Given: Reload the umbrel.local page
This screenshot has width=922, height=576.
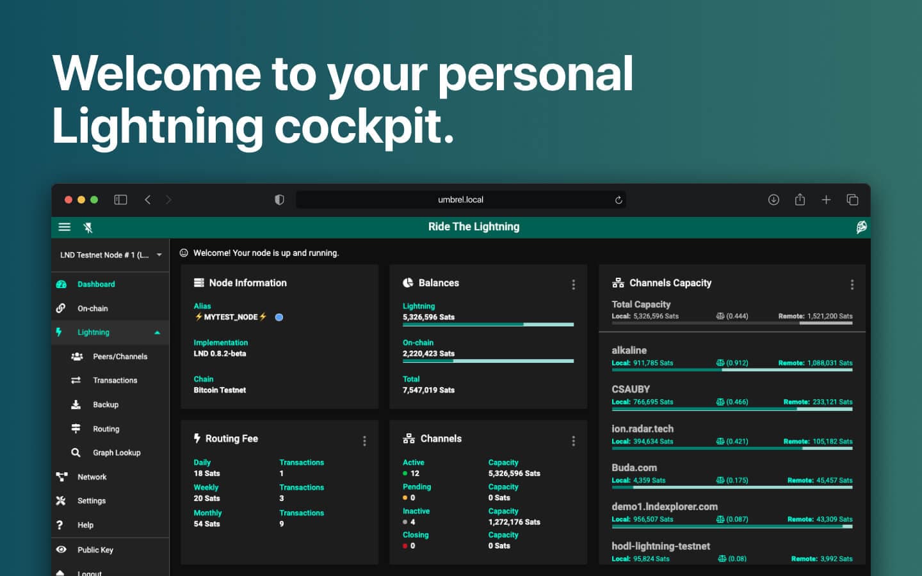Looking at the screenshot, I should (619, 200).
